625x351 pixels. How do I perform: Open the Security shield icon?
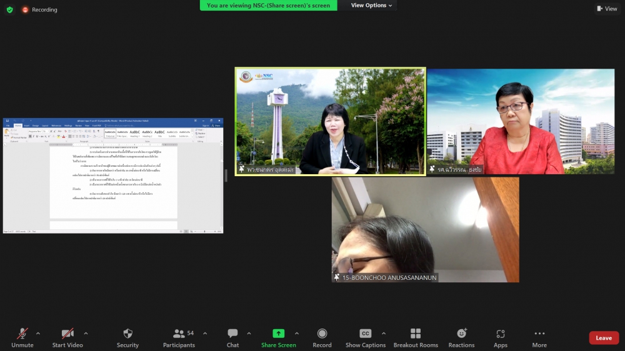coord(127,334)
